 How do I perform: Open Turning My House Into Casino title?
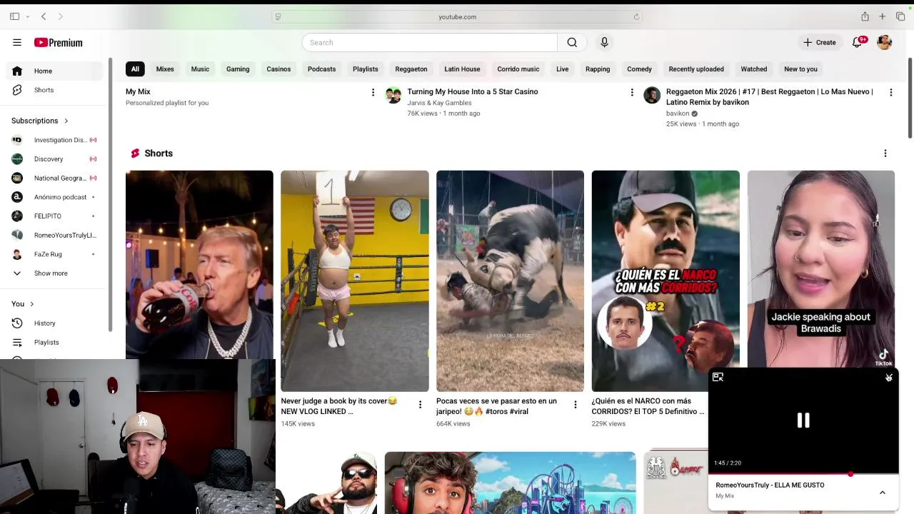[x=473, y=91]
